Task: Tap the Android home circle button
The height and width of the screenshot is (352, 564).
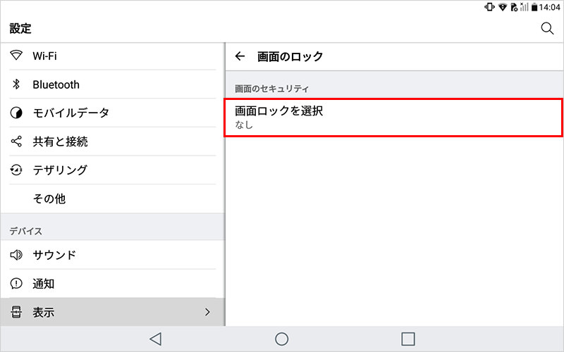Action: (x=281, y=339)
